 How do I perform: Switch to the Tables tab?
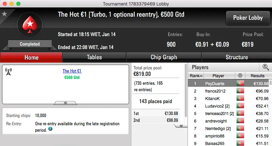[94, 57]
